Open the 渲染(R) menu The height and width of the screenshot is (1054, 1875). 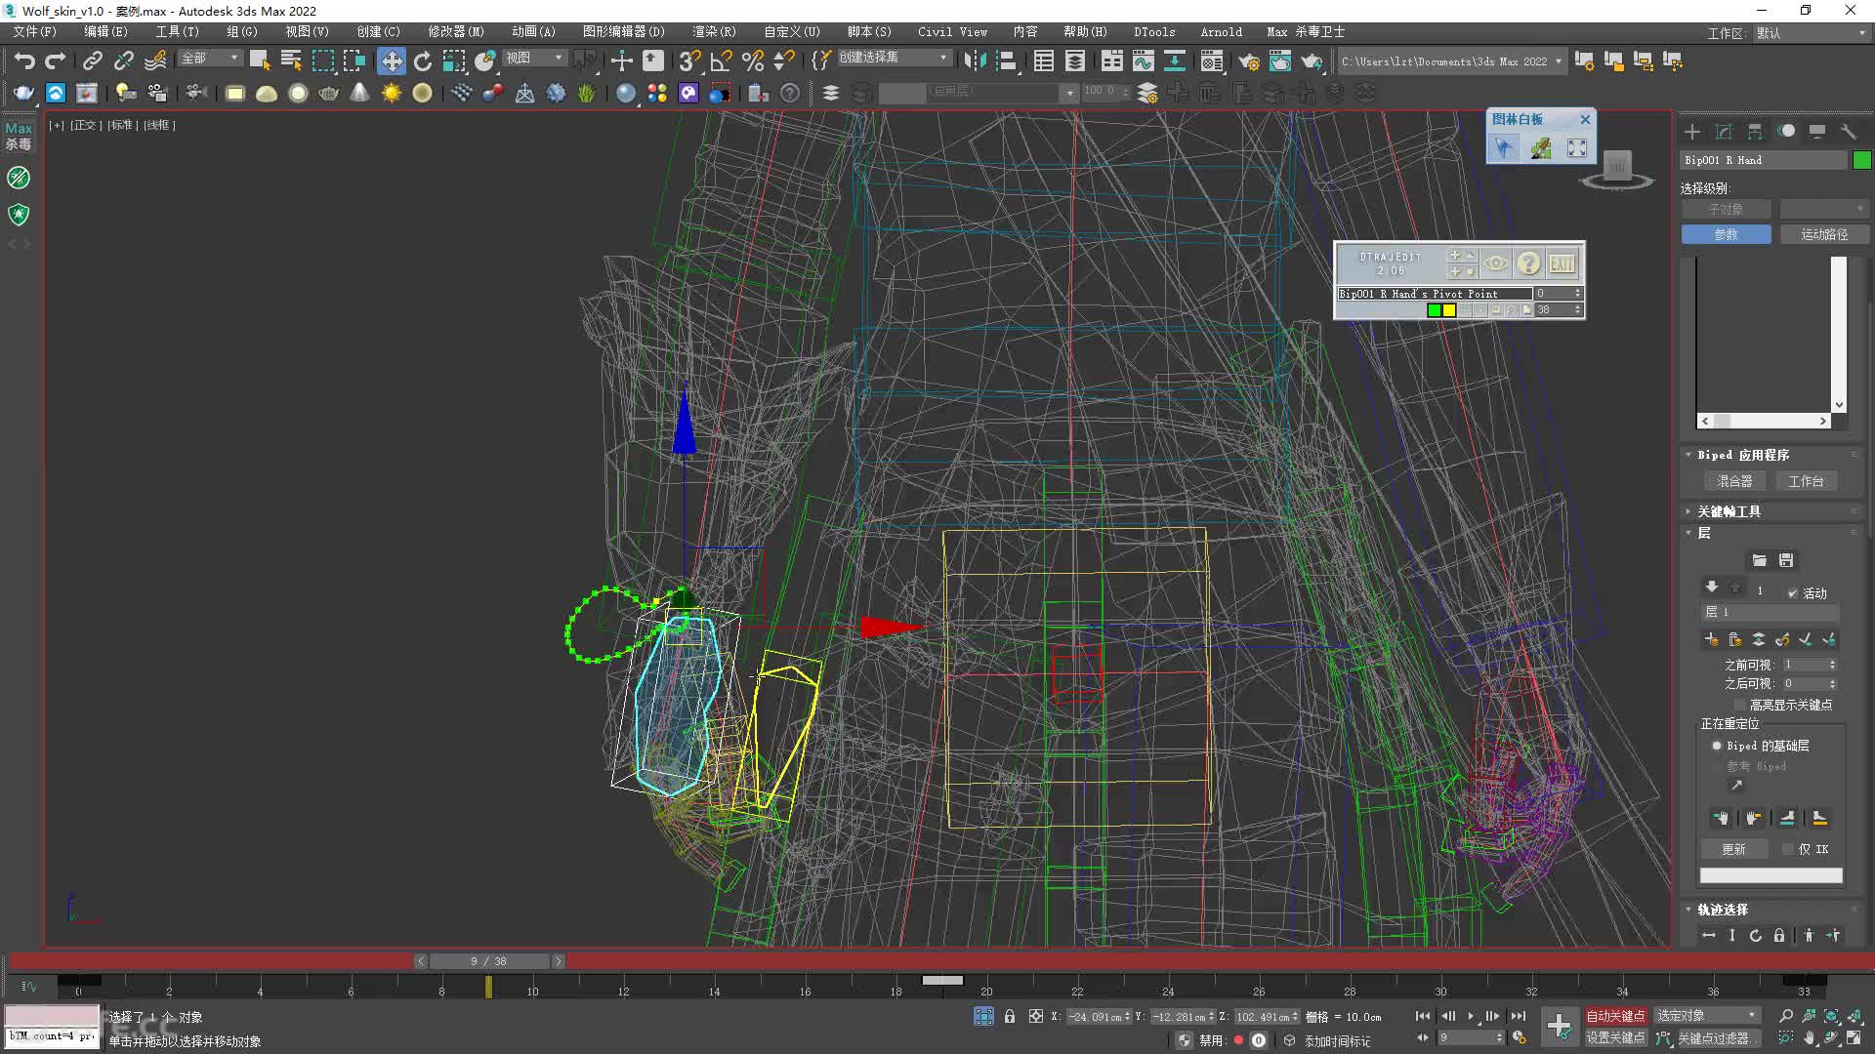pos(714,32)
